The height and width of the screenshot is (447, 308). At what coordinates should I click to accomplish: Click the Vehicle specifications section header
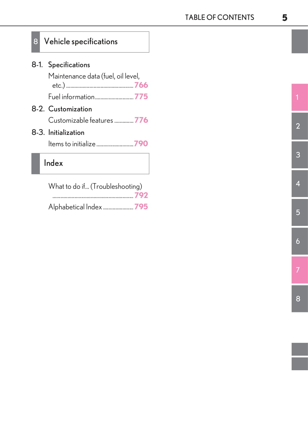(x=90, y=42)
